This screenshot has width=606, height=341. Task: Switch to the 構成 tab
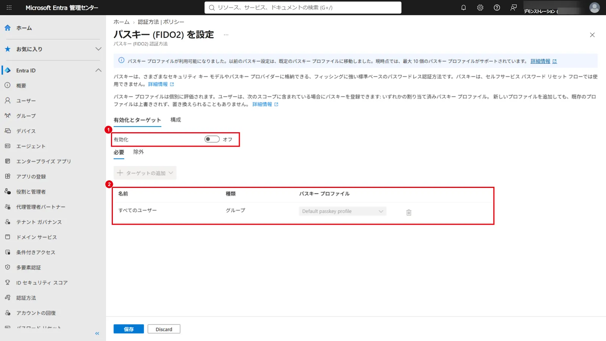pos(176,120)
